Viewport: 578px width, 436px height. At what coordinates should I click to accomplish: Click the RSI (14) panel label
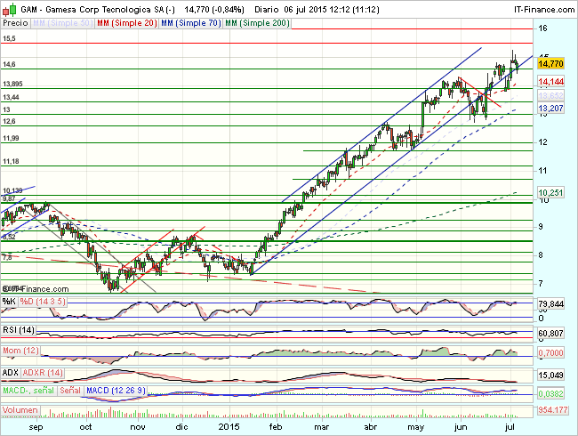tap(19, 330)
